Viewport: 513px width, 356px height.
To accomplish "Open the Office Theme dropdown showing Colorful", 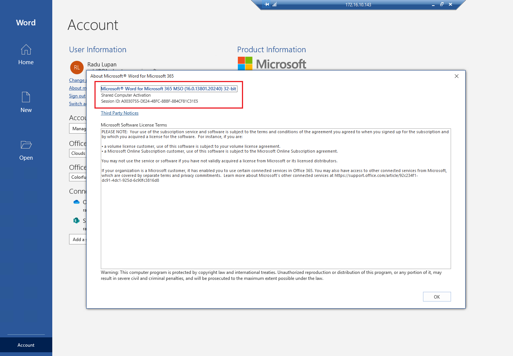I will pyautogui.click(x=78, y=177).
